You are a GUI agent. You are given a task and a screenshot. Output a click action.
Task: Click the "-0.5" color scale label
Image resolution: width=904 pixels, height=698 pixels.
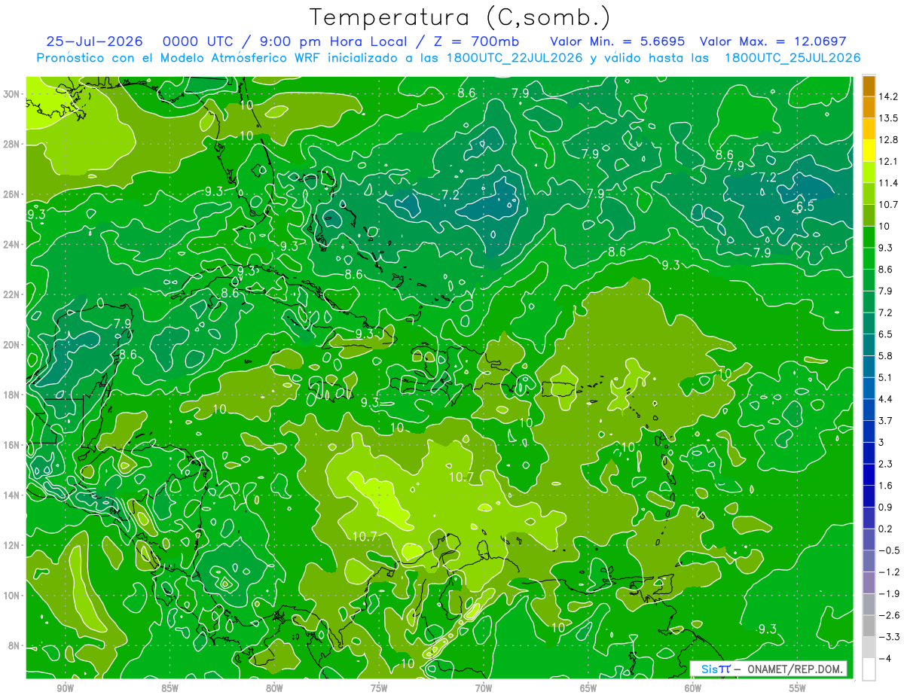coord(888,550)
